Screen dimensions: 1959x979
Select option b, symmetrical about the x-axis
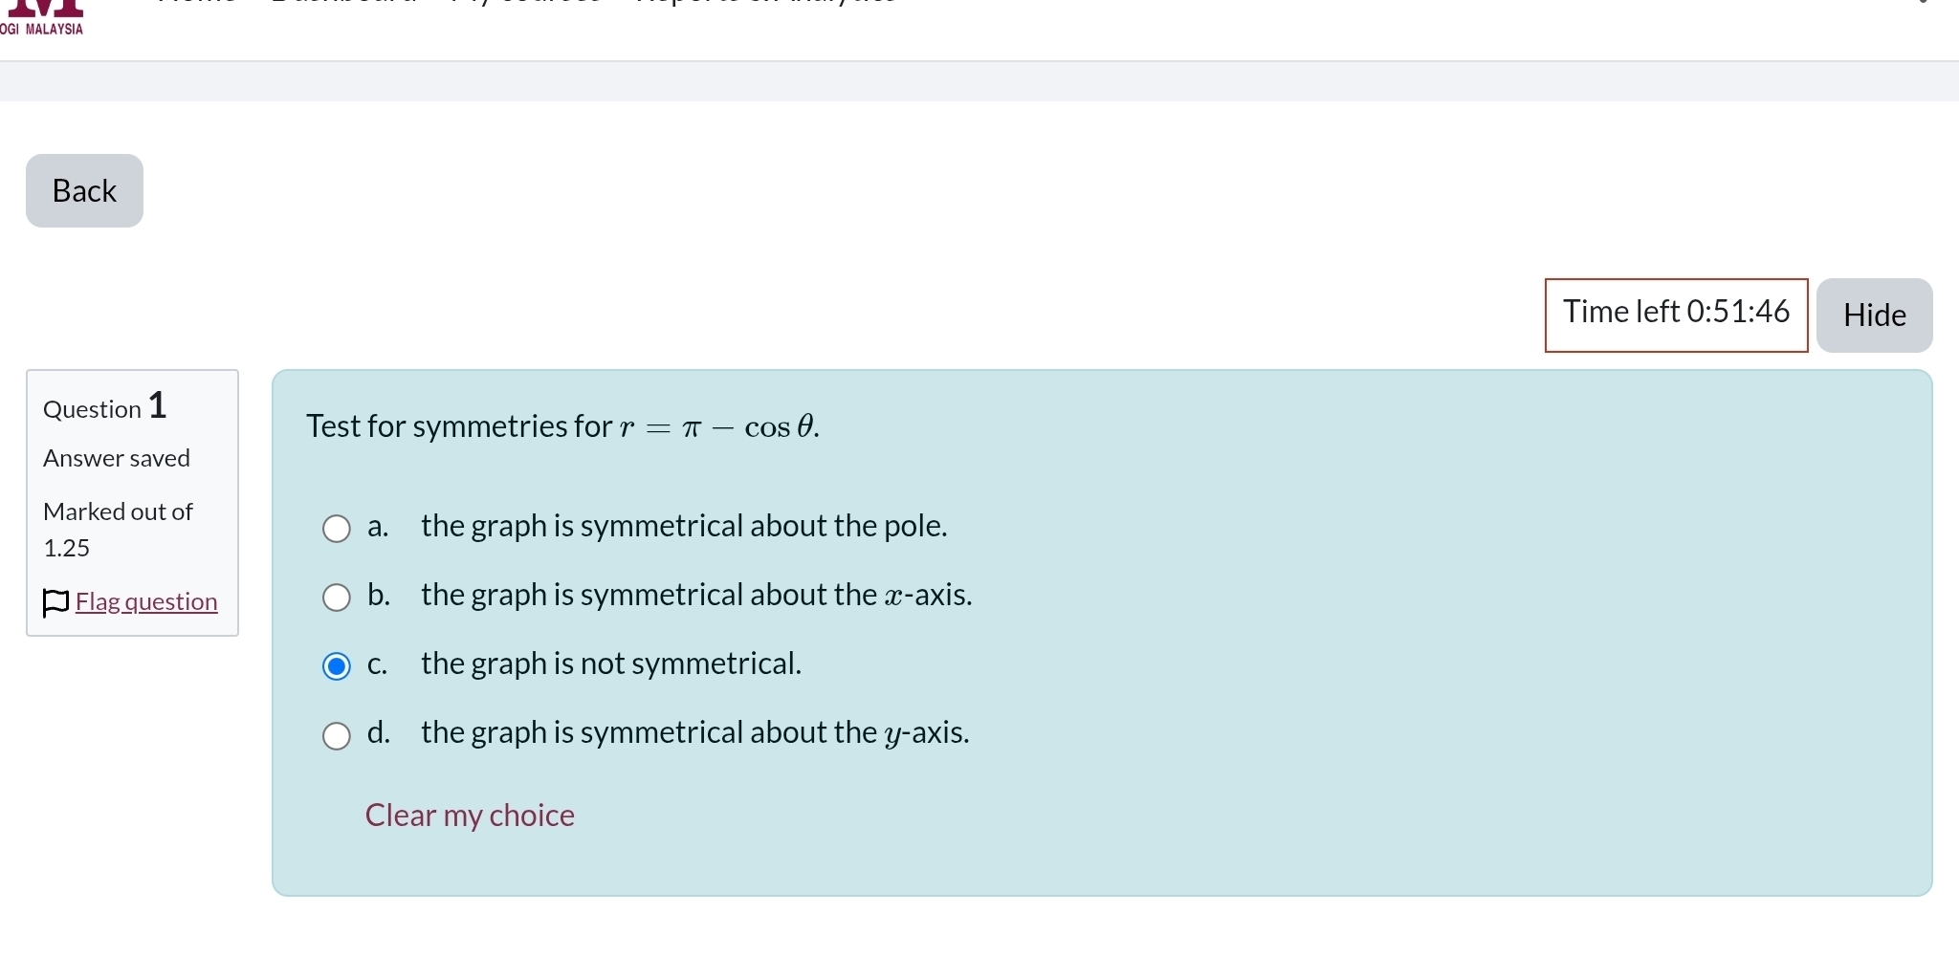point(336,598)
